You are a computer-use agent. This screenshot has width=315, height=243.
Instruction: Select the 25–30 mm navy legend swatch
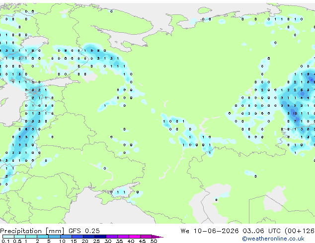pos(100,237)
